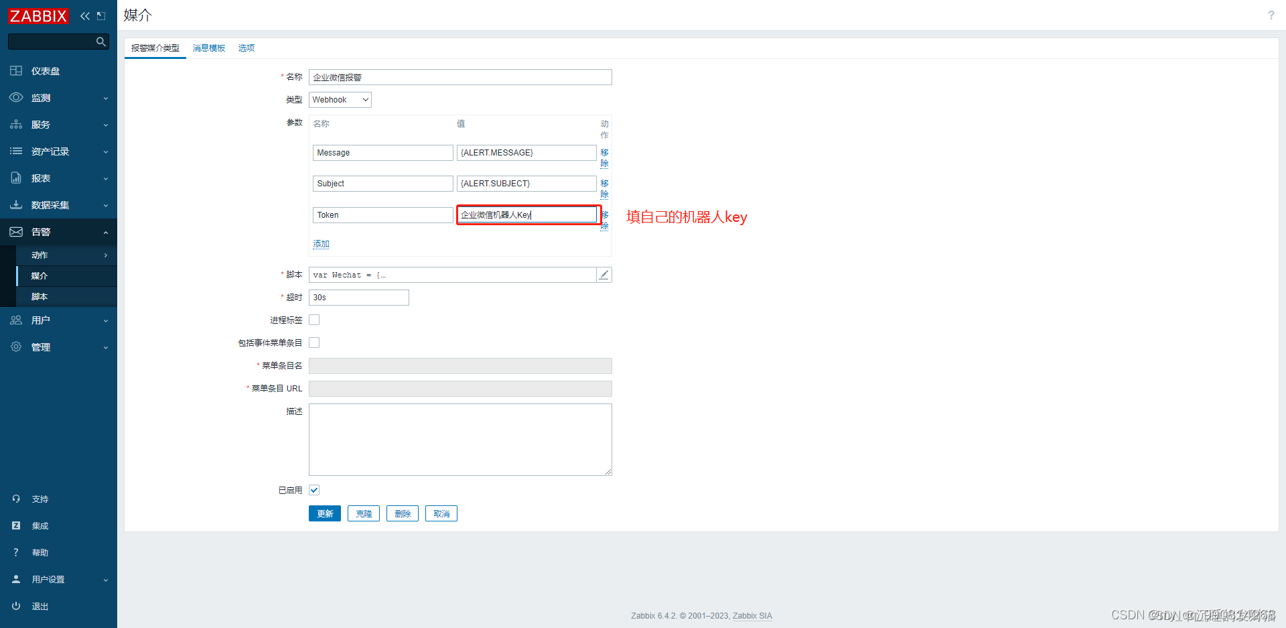Click the 管理 gear icon
The width and height of the screenshot is (1286, 628).
16,347
